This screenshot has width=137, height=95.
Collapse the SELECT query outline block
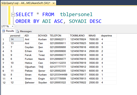13,15
